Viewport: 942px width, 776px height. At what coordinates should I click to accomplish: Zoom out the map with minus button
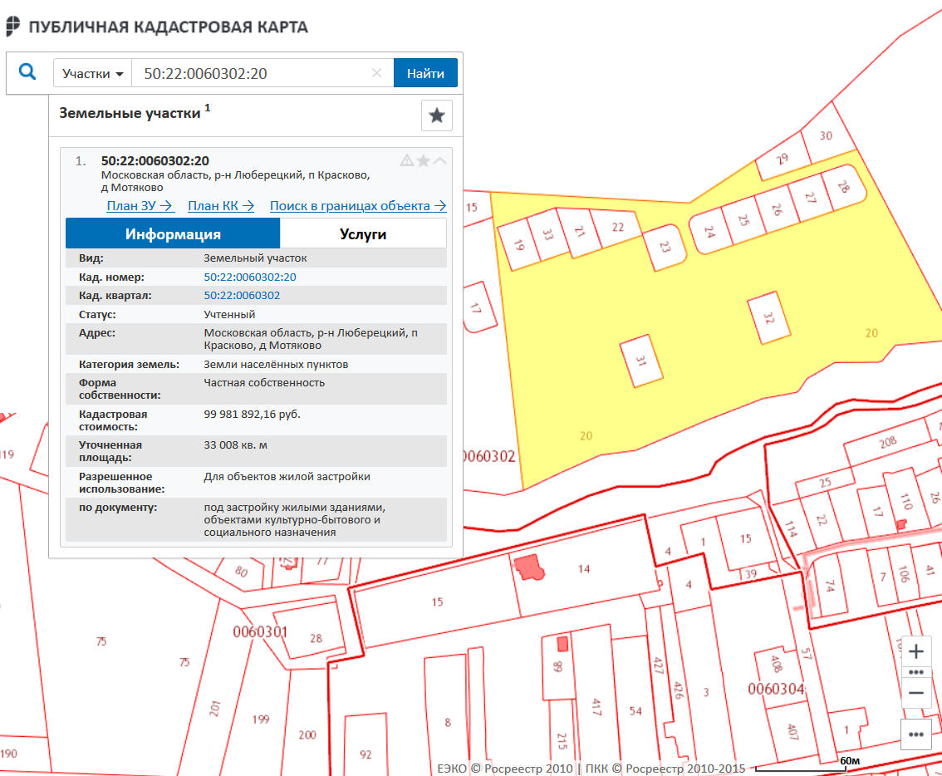[x=916, y=693]
